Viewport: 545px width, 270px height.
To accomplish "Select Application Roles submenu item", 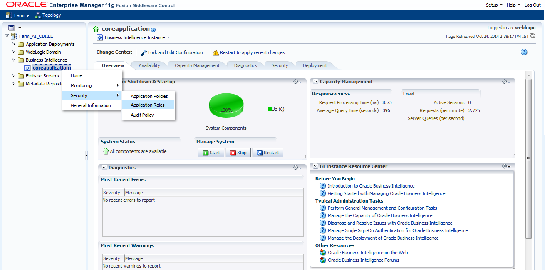I will click(x=148, y=105).
